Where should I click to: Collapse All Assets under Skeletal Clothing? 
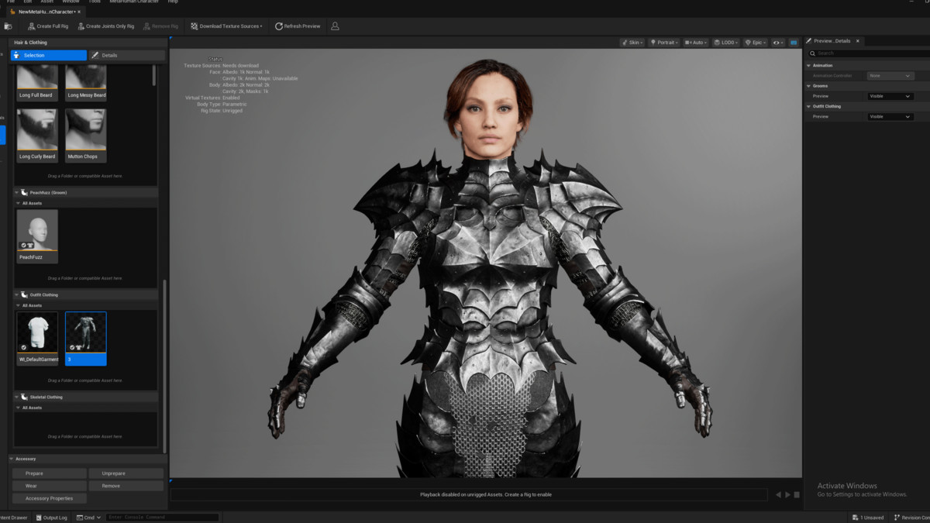point(19,408)
